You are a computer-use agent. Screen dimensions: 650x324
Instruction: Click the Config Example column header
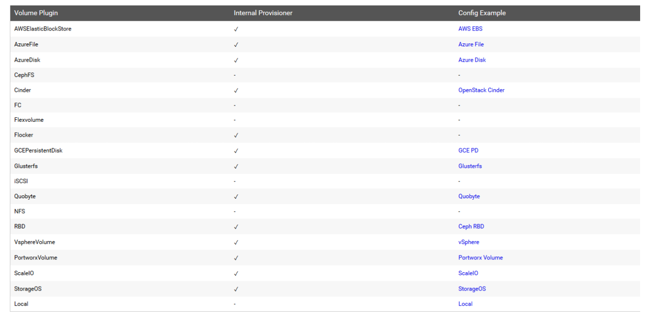click(x=482, y=13)
